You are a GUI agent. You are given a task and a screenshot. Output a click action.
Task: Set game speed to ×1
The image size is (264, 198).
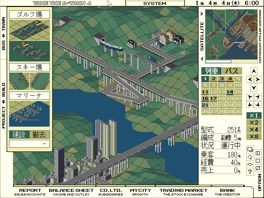click(x=254, y=115)
